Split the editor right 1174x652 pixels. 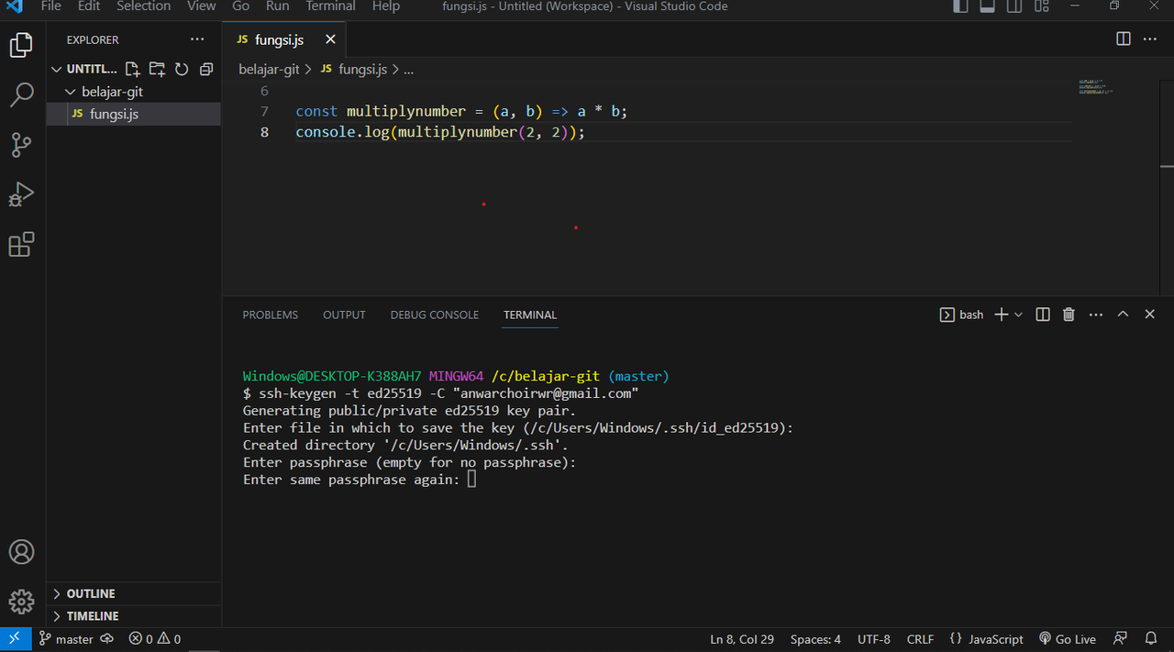[1124, 39]
